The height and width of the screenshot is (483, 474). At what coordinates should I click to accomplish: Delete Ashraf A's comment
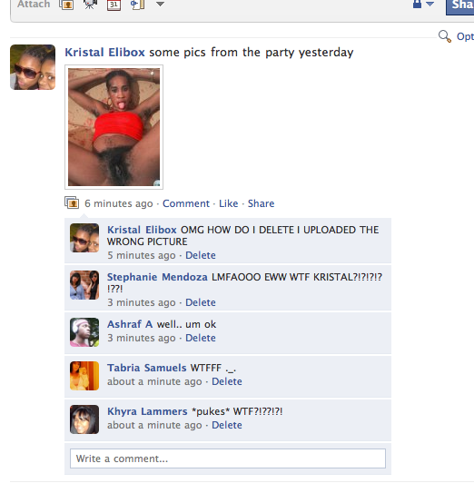point(201,338)
